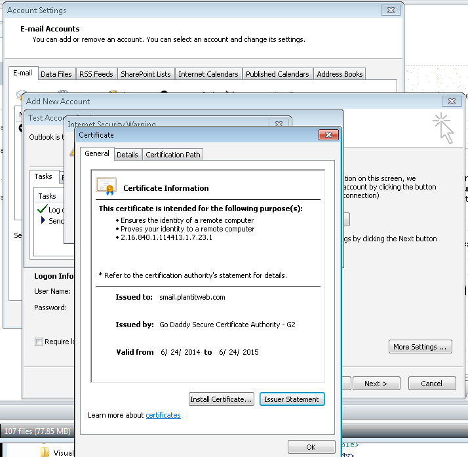468x457 pixels.
Task: Click the Password label in Logon Information
Action: (50, 308)
